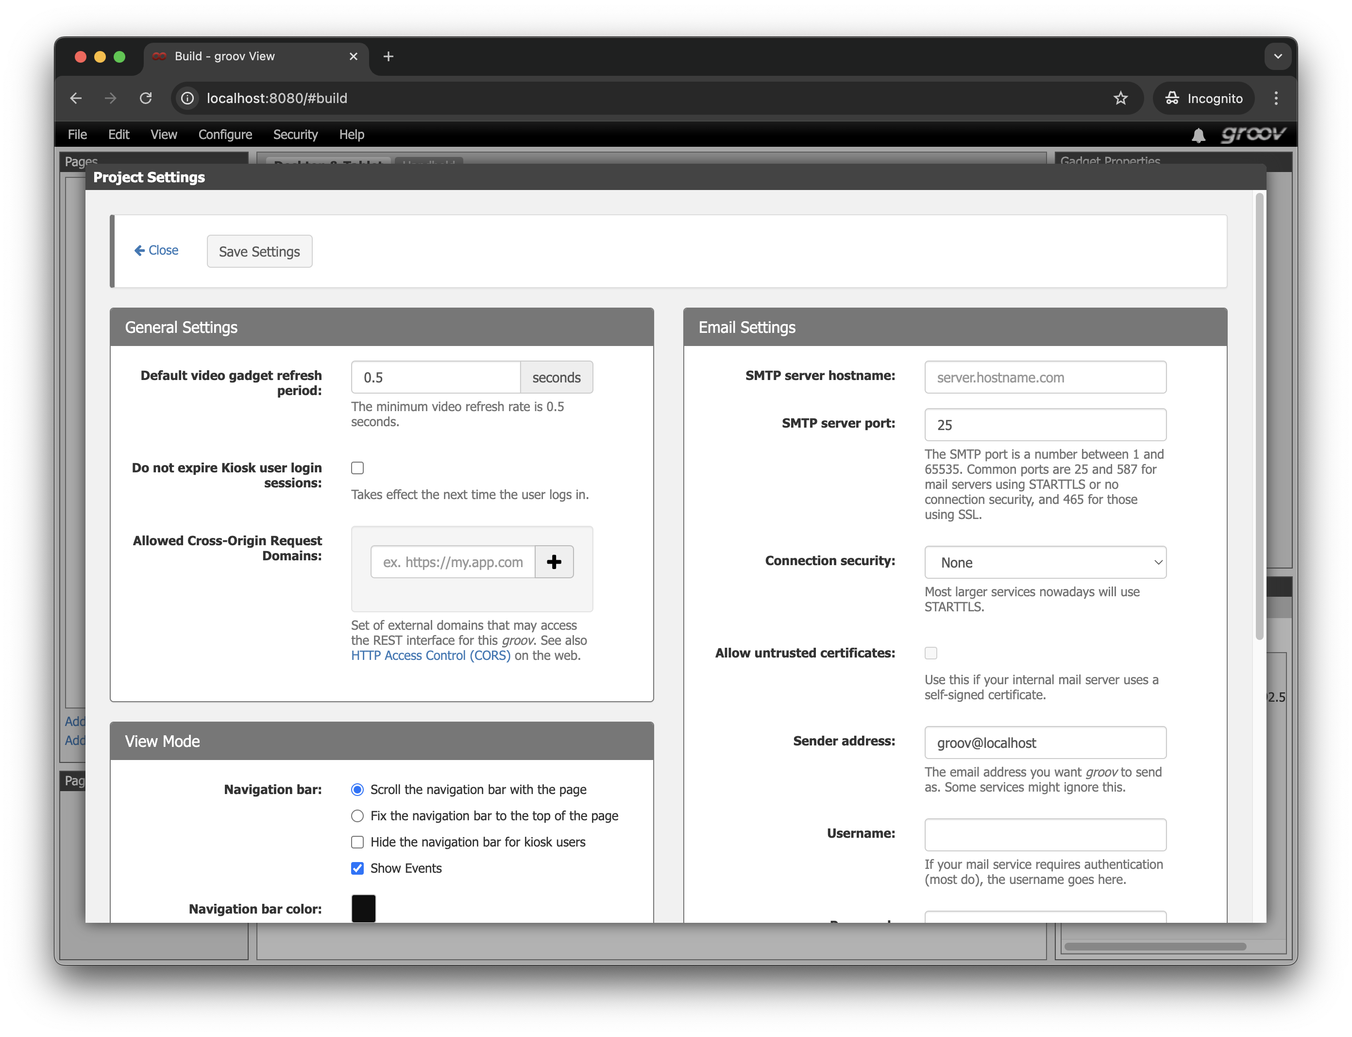Open the HTTP Access Control (CORS) link
This screenshot has height=1037, width=1352.
click(x=431, y=656)
